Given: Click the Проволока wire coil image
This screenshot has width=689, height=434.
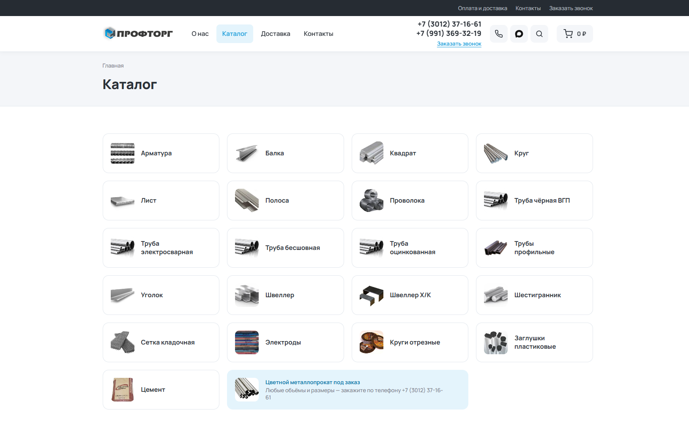Looking at the screenshot, I should [372, 201].
